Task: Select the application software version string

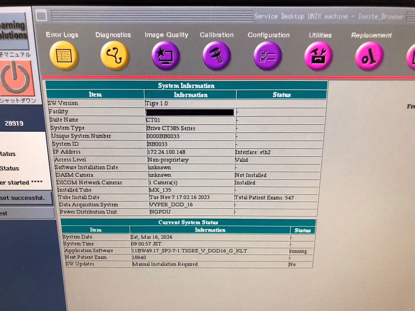Action: coord(189,251)
